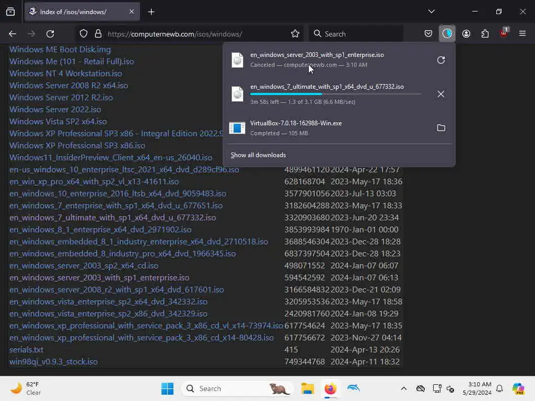Open en_windows_server_2003_with_sp1_enterprise.iso download entry
The width and height of the screenshot is (535, 401).
point(329,60)
